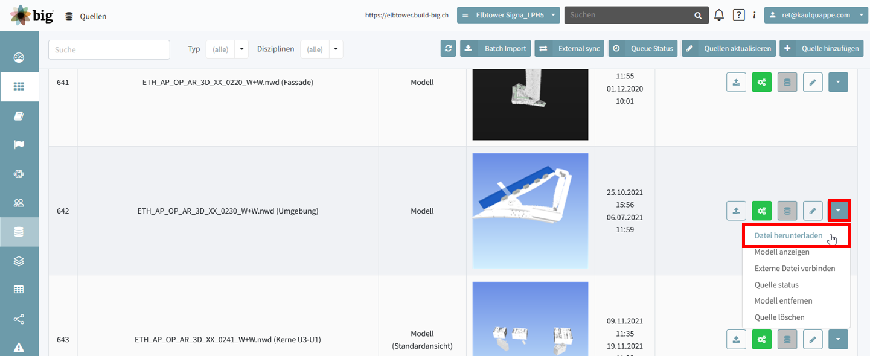Choose Quelle status menu entry
This screenshot has width=870, height=356.
776,284
